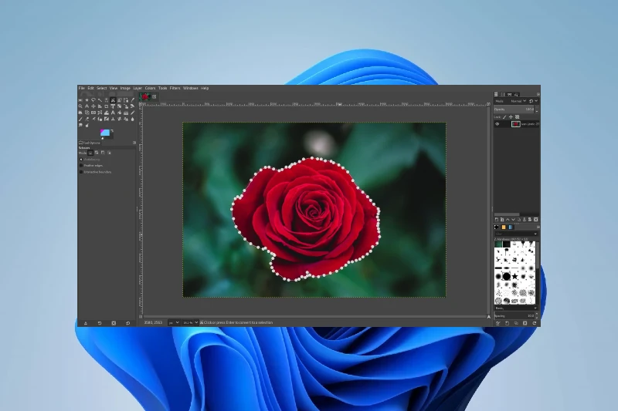Swap foreground and background colors

[x=112, y=130]
